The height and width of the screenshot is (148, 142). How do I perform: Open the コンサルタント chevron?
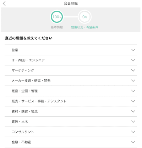click(x=133, y=132)
